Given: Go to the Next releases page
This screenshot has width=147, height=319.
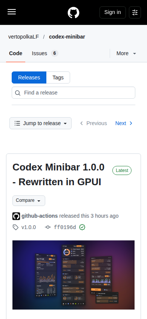Looking at the screenshot, I should coord(124,123).
